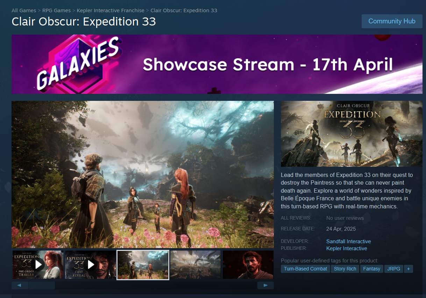Screen dimensions: 426x298
Task: Select the Story Rich tag
Action: (x=345, y=269)
